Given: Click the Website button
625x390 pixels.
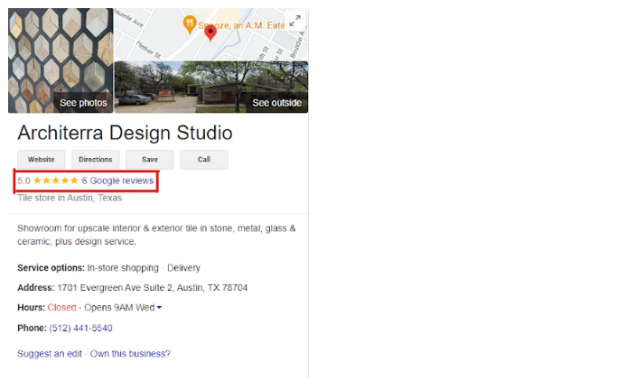Looking at the screenshot, I should [x=41, y=160].
